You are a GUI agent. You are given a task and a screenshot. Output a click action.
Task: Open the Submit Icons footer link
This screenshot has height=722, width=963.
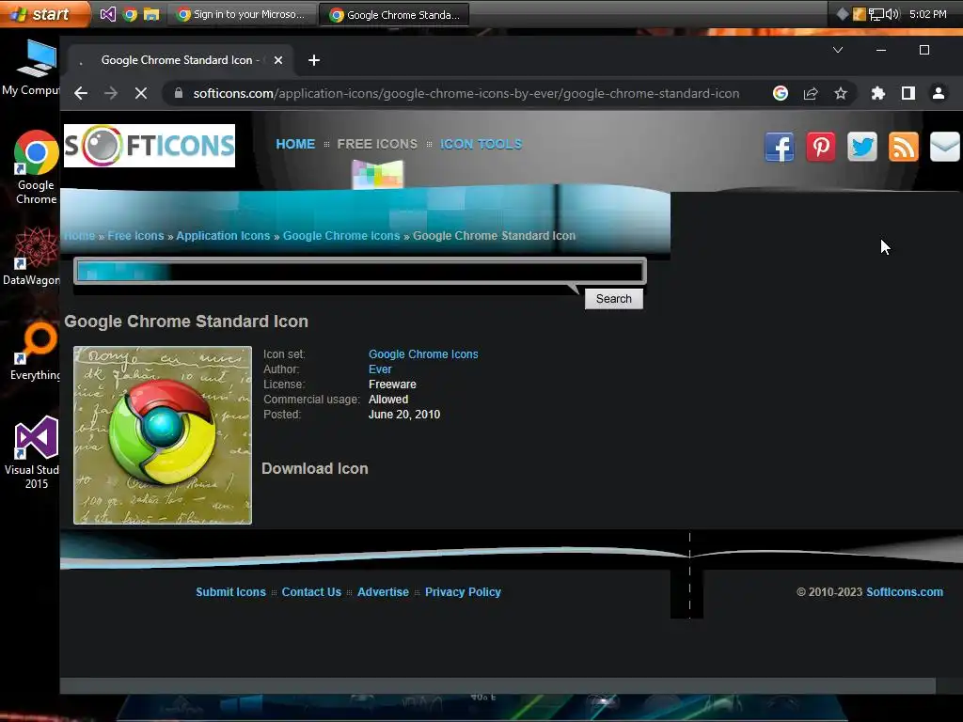[231, 592]
